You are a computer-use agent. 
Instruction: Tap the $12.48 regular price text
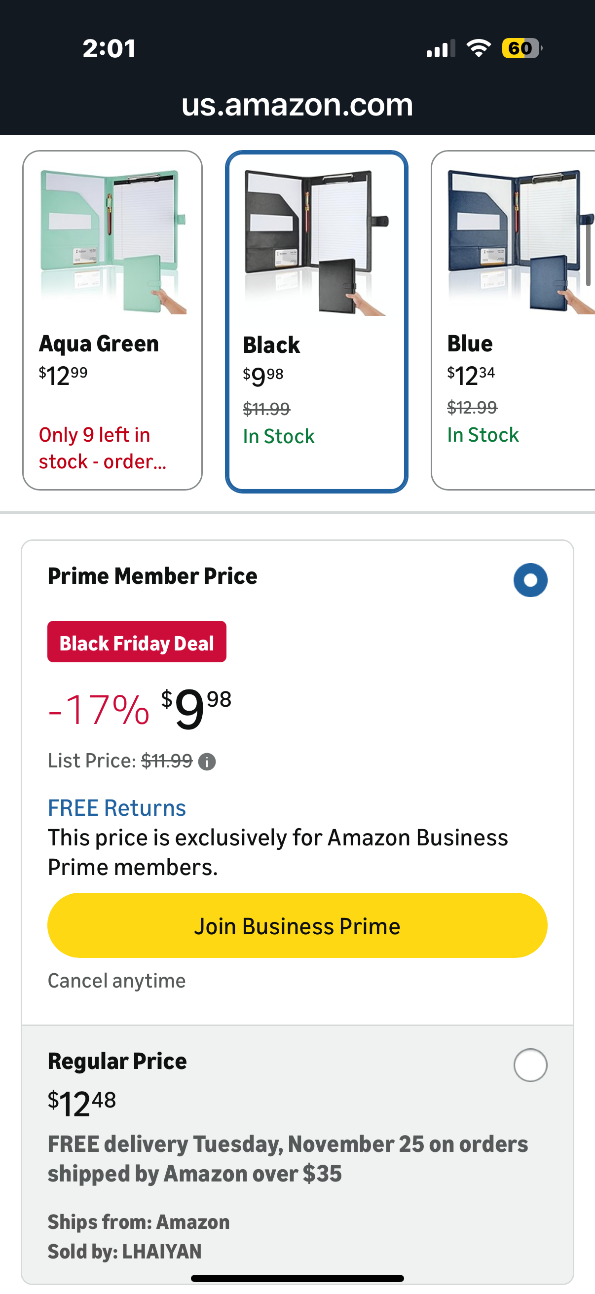point(82,1103)
